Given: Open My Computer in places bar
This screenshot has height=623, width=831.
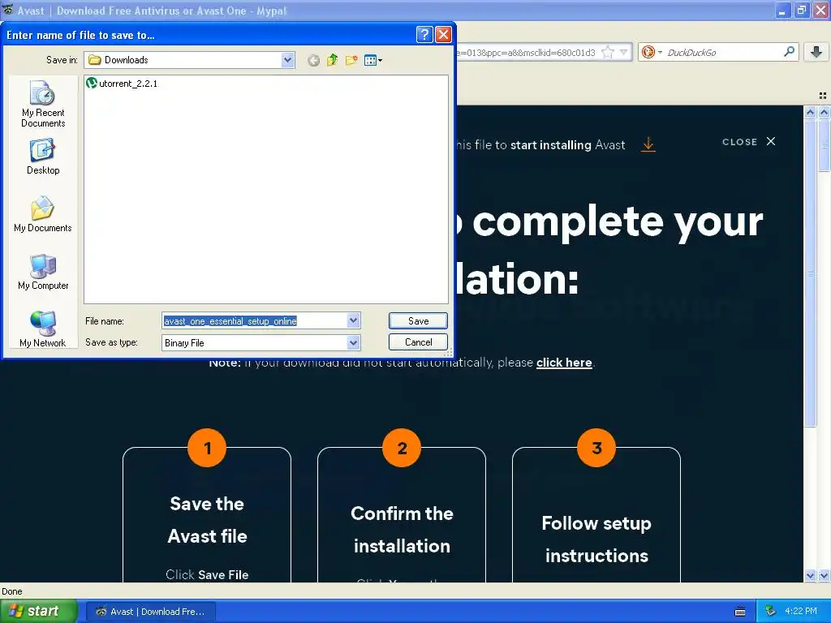Looking at the screenshot, I should 43,272.
